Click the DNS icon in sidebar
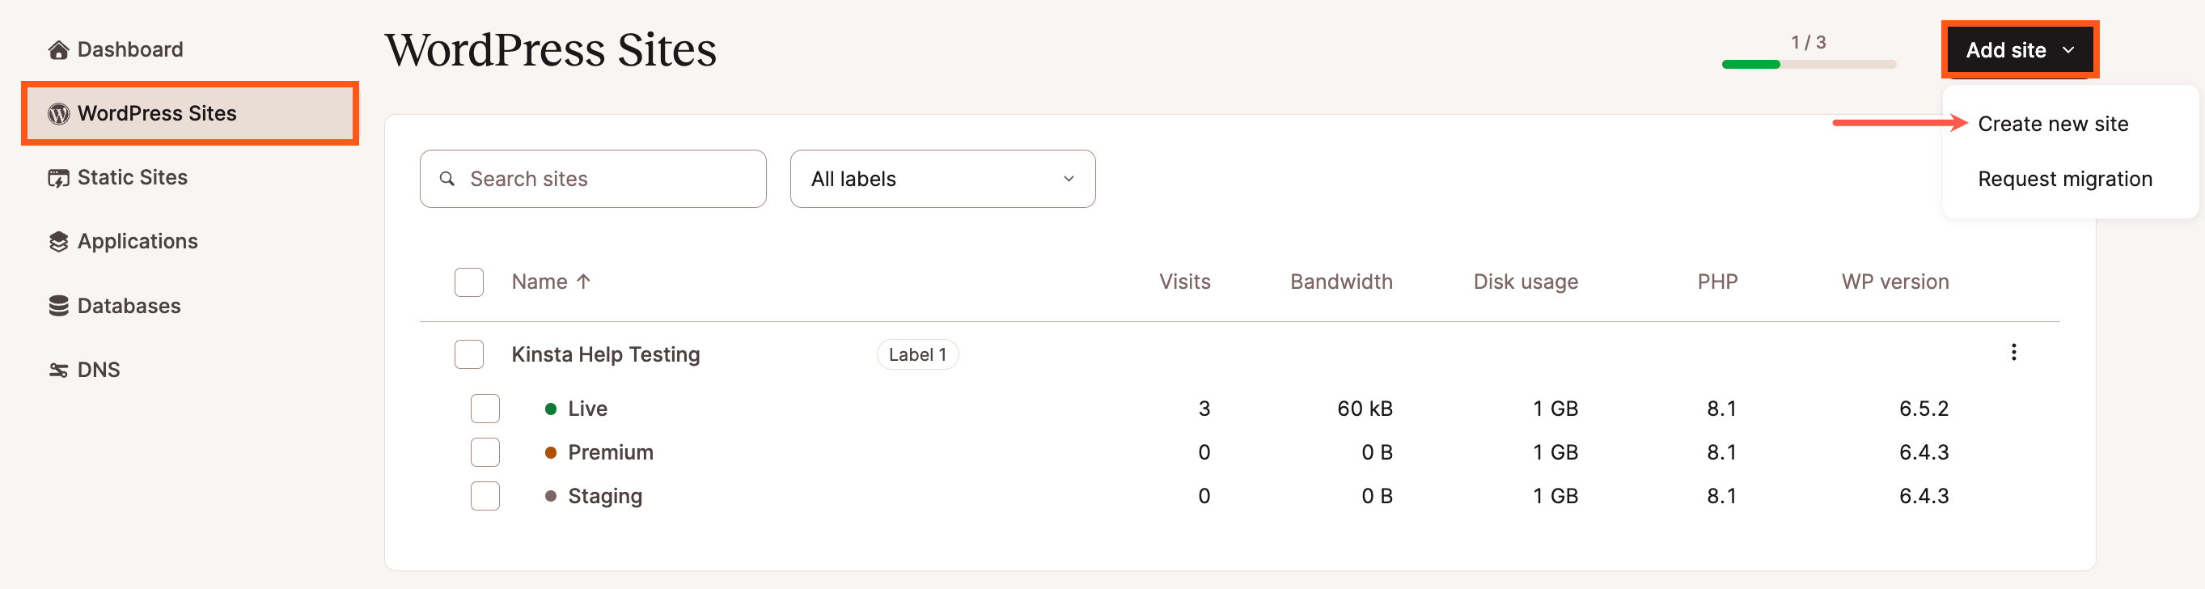 click(x=58, y=370)
